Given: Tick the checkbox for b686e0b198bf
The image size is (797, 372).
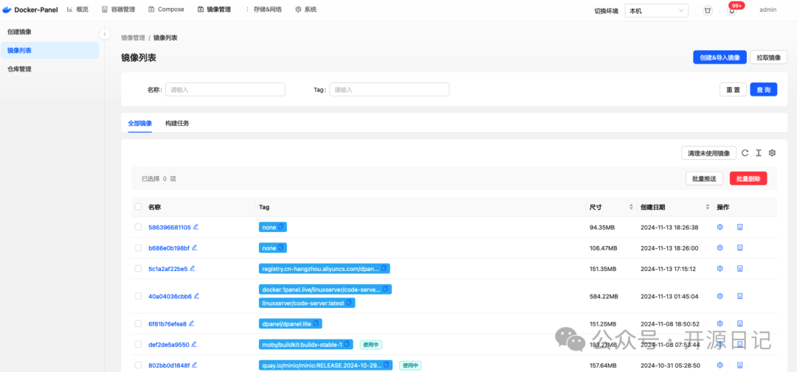Looking at the screenshot, I should coord(138,248).
